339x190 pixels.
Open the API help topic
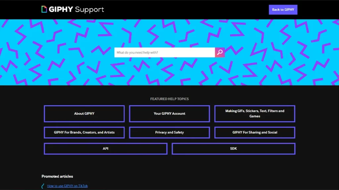pyautogui.click(x=105, y=148)
